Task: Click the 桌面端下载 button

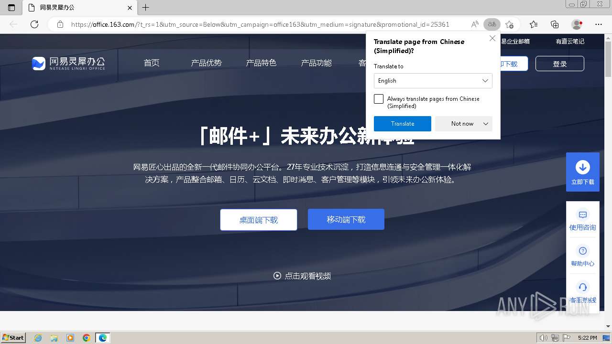Action: 259,220
